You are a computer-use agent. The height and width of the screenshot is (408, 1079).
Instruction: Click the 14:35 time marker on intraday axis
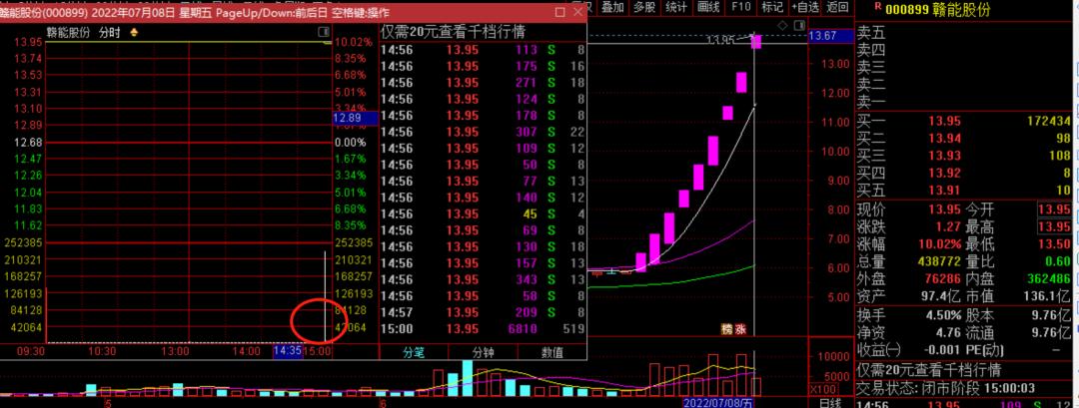(x=288, y=351)
